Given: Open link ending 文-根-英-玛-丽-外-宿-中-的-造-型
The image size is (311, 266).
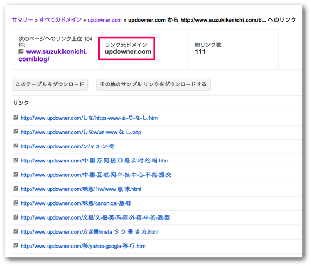Looking at the screenshot, I should point(95,217).
